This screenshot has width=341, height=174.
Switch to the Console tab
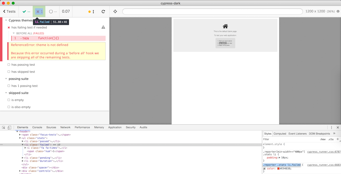pos(37,127)
